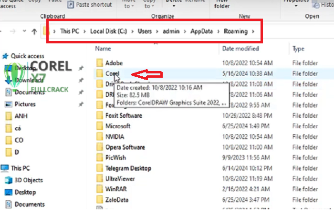Click date 2/16/2022 4:21 AM cell
Screen dimensions: 334x215
click(x=246, y=189)
